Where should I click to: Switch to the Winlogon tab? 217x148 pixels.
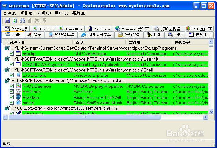(99, 29)
